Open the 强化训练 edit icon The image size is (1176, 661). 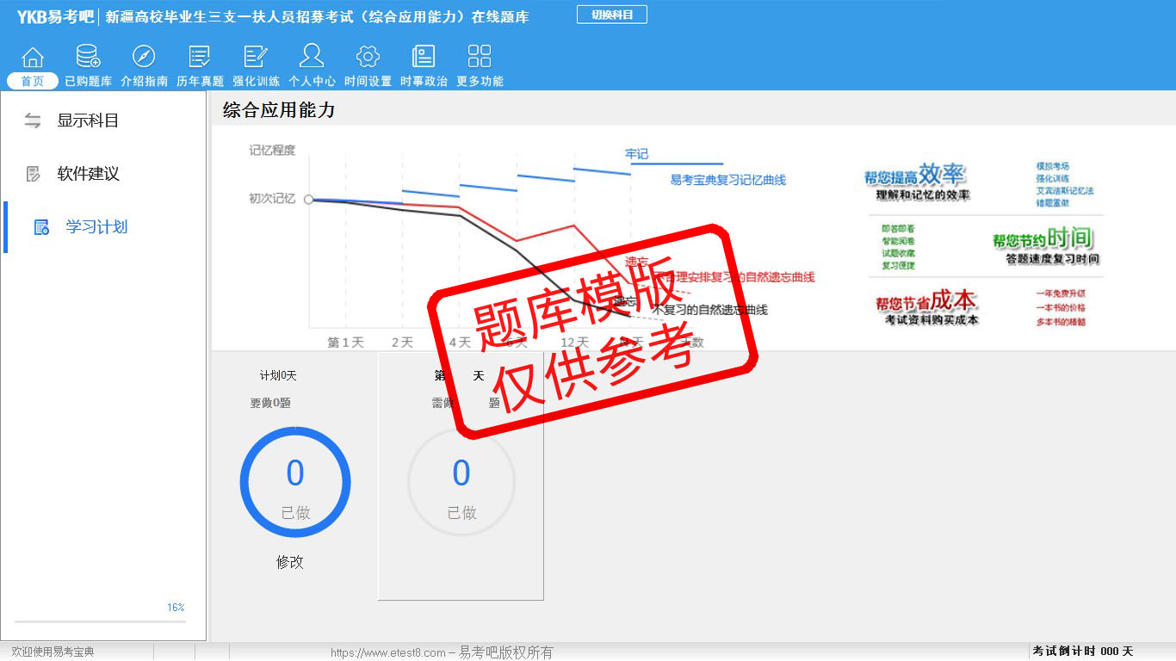(256, 58)
